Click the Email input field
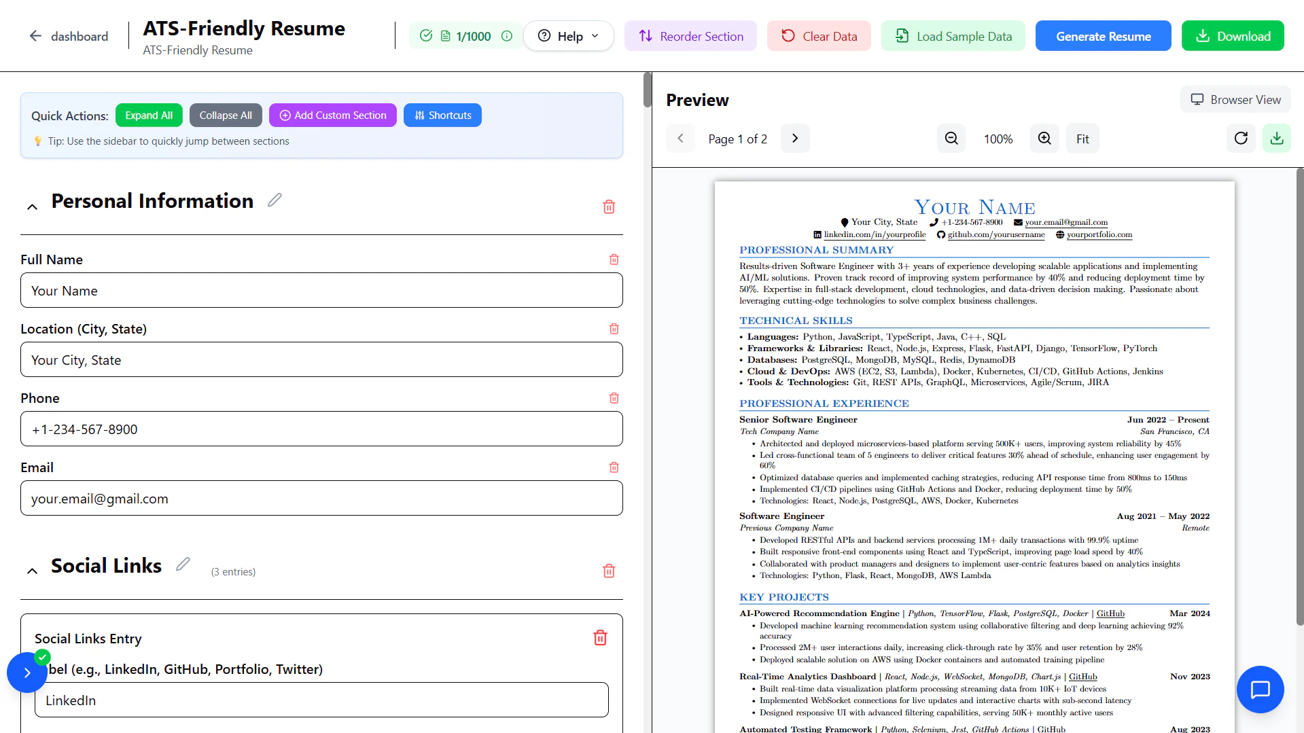The height and width of the screenshot is (733, 1304). click(x=321, y=498)
